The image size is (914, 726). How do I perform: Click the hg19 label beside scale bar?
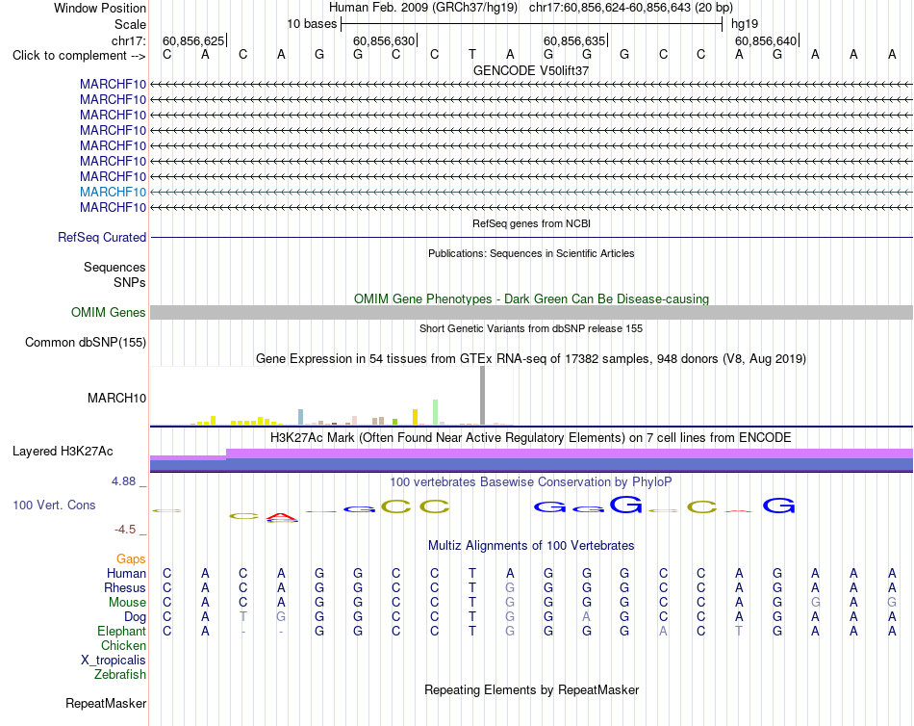pos(745,24)
